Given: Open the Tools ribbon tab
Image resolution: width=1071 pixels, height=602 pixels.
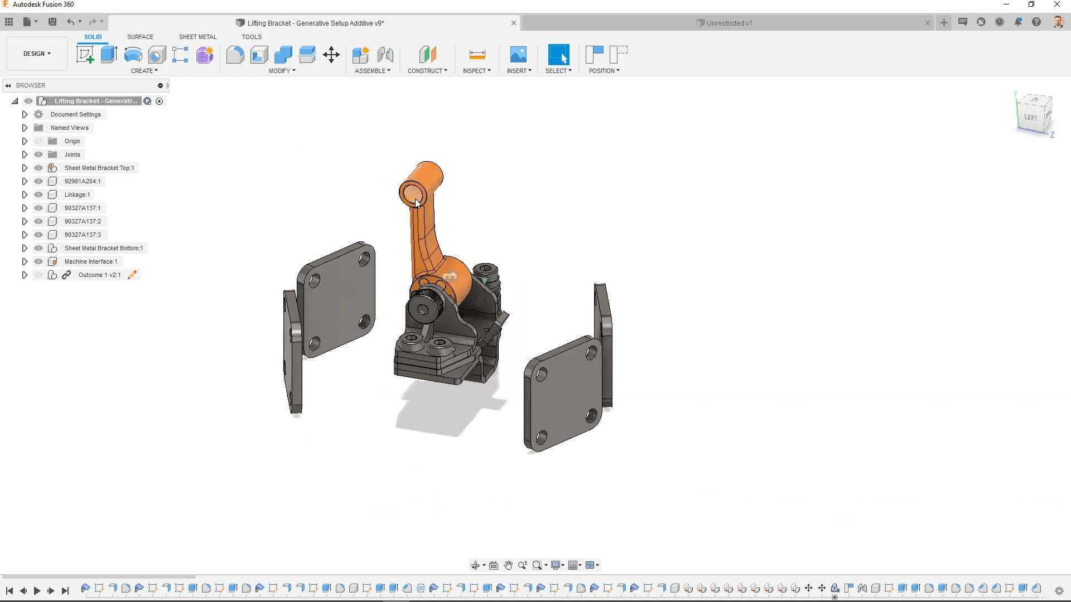Looking at the screenshot, I should (x=252, y=36).
